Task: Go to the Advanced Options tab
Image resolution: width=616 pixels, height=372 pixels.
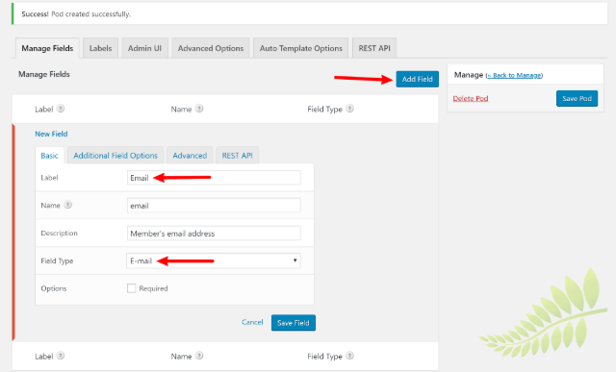Action: click(211, 48)
